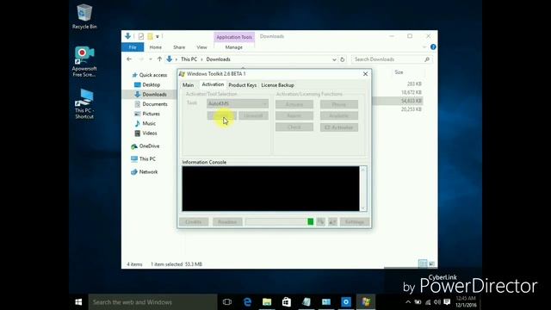The image size is (551, 310).
Task: Open the quick access toolbar customize dropdown
Action: coord(158,36)
